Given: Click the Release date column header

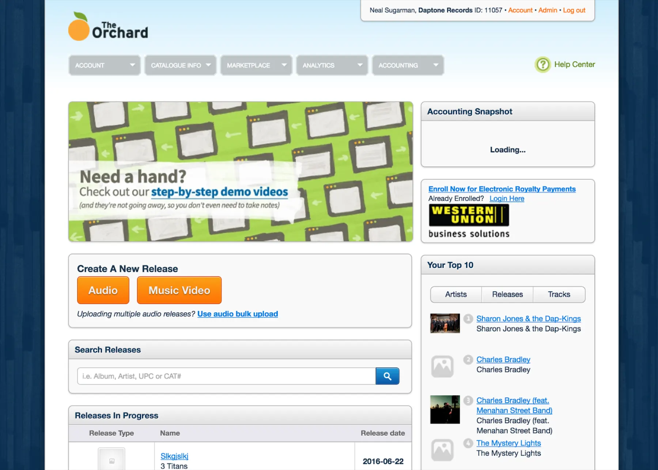Looking at the screenshot, I should 383,433.
